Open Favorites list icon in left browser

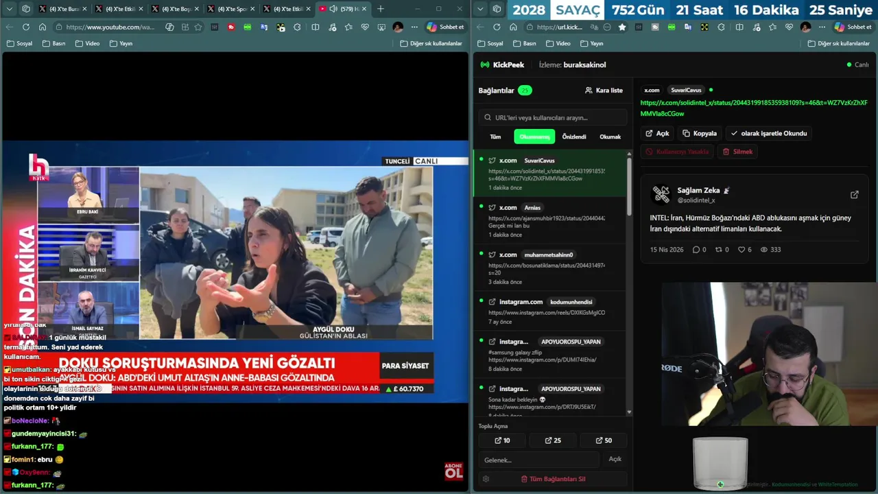(x=348, y=27)
